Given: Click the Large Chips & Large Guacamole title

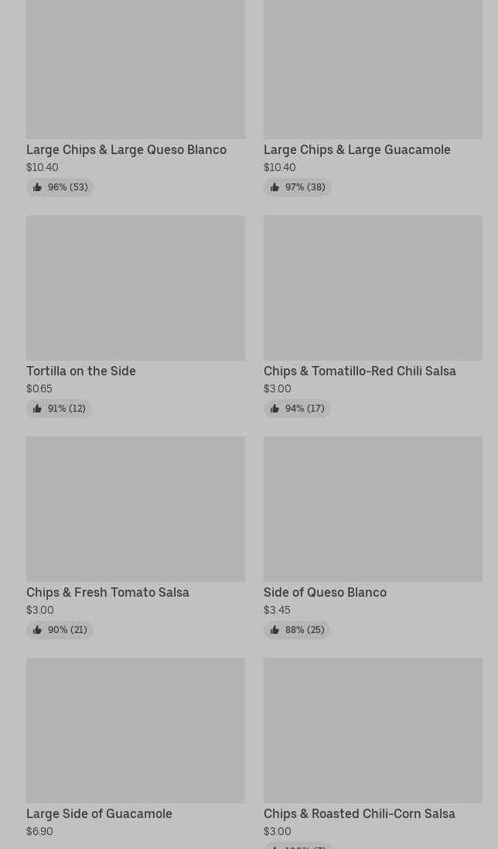Looking at the screenshot, I should pyautogui.click(x=356, y=149).
